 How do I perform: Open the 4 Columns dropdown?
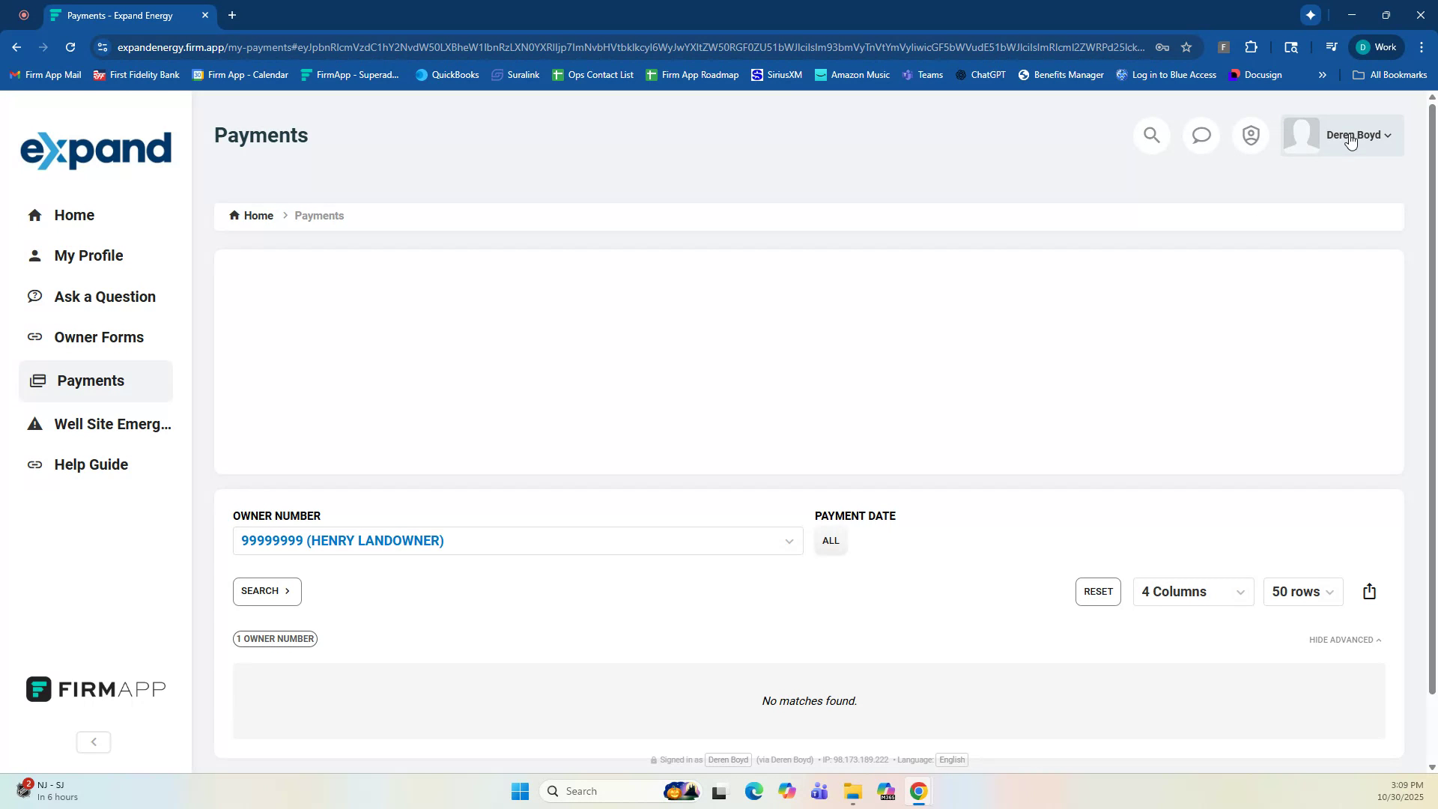(x=1192, y=591)
